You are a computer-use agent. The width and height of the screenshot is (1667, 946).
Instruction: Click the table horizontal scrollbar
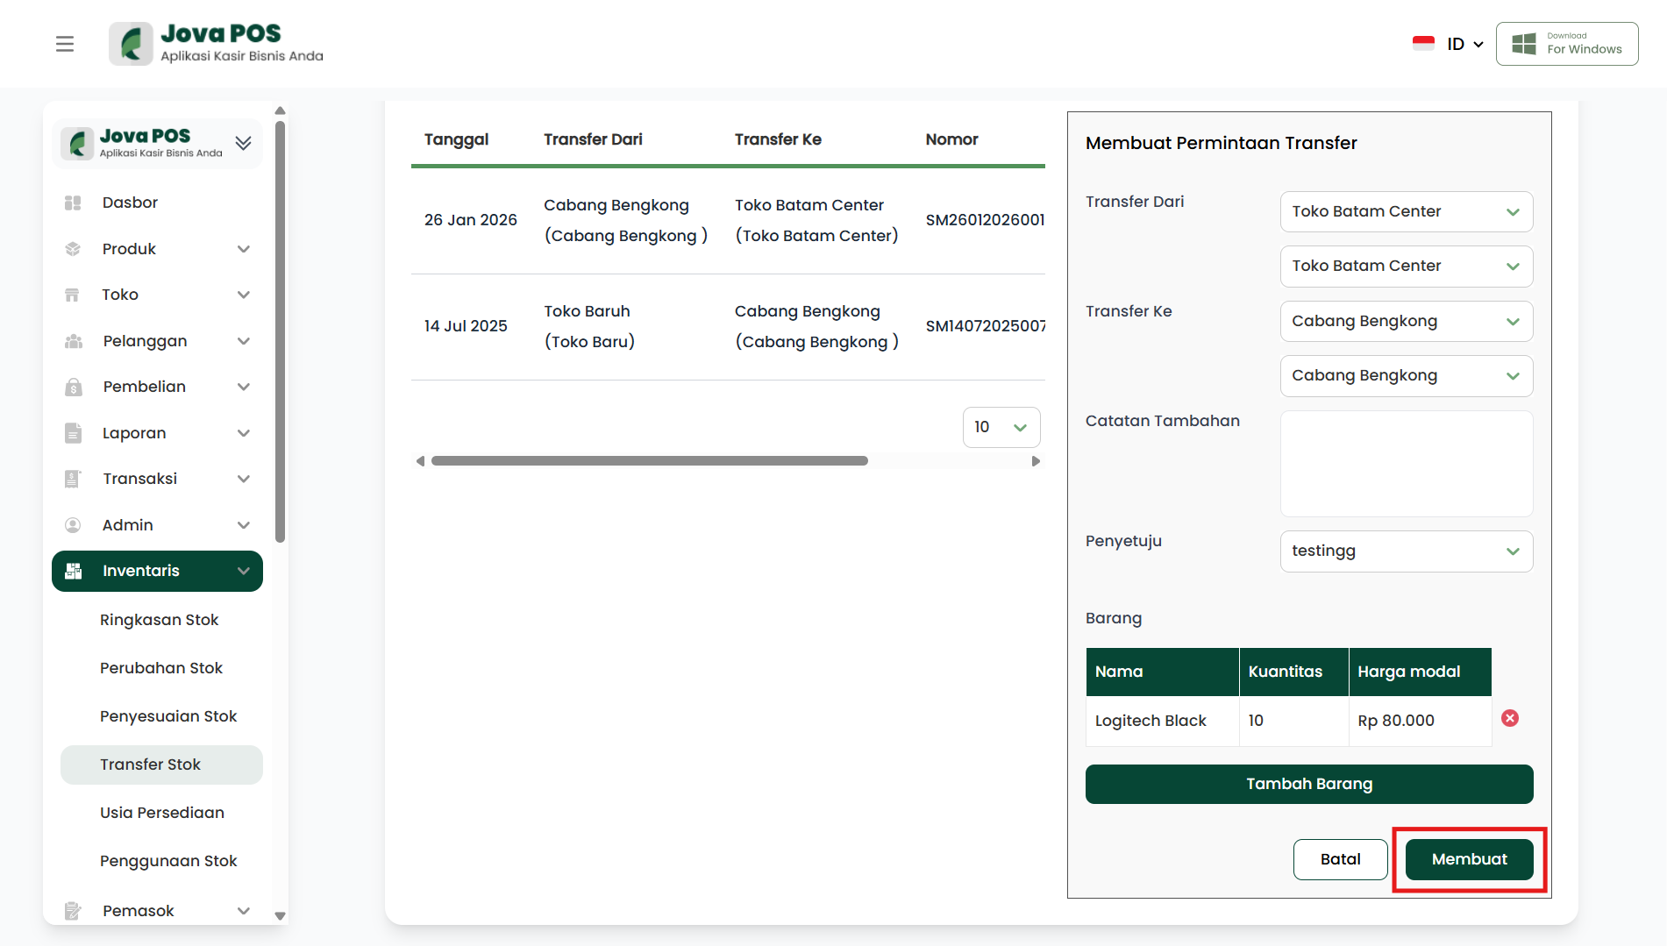649,461
